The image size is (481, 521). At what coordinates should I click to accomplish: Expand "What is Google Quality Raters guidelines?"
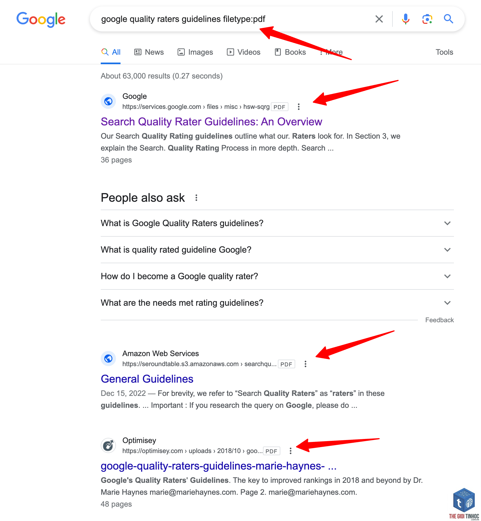pyautogui.click(x=277, y=223)
